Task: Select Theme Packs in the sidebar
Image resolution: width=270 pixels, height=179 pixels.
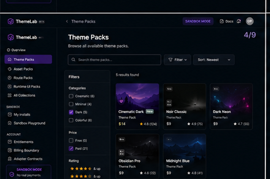Action: point(28,59)
